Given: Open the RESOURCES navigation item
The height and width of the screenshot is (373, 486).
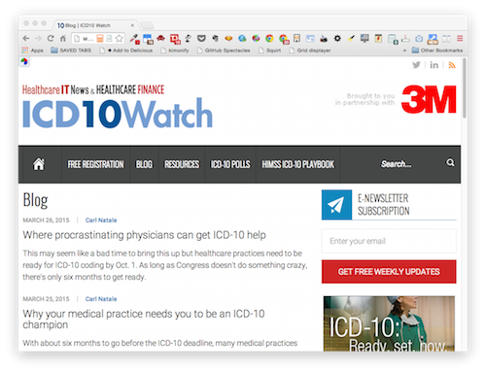Looking at the screenshot, I should 182,164.
